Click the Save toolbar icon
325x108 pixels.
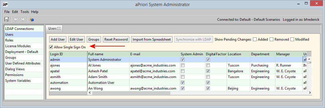coord(7,20)
